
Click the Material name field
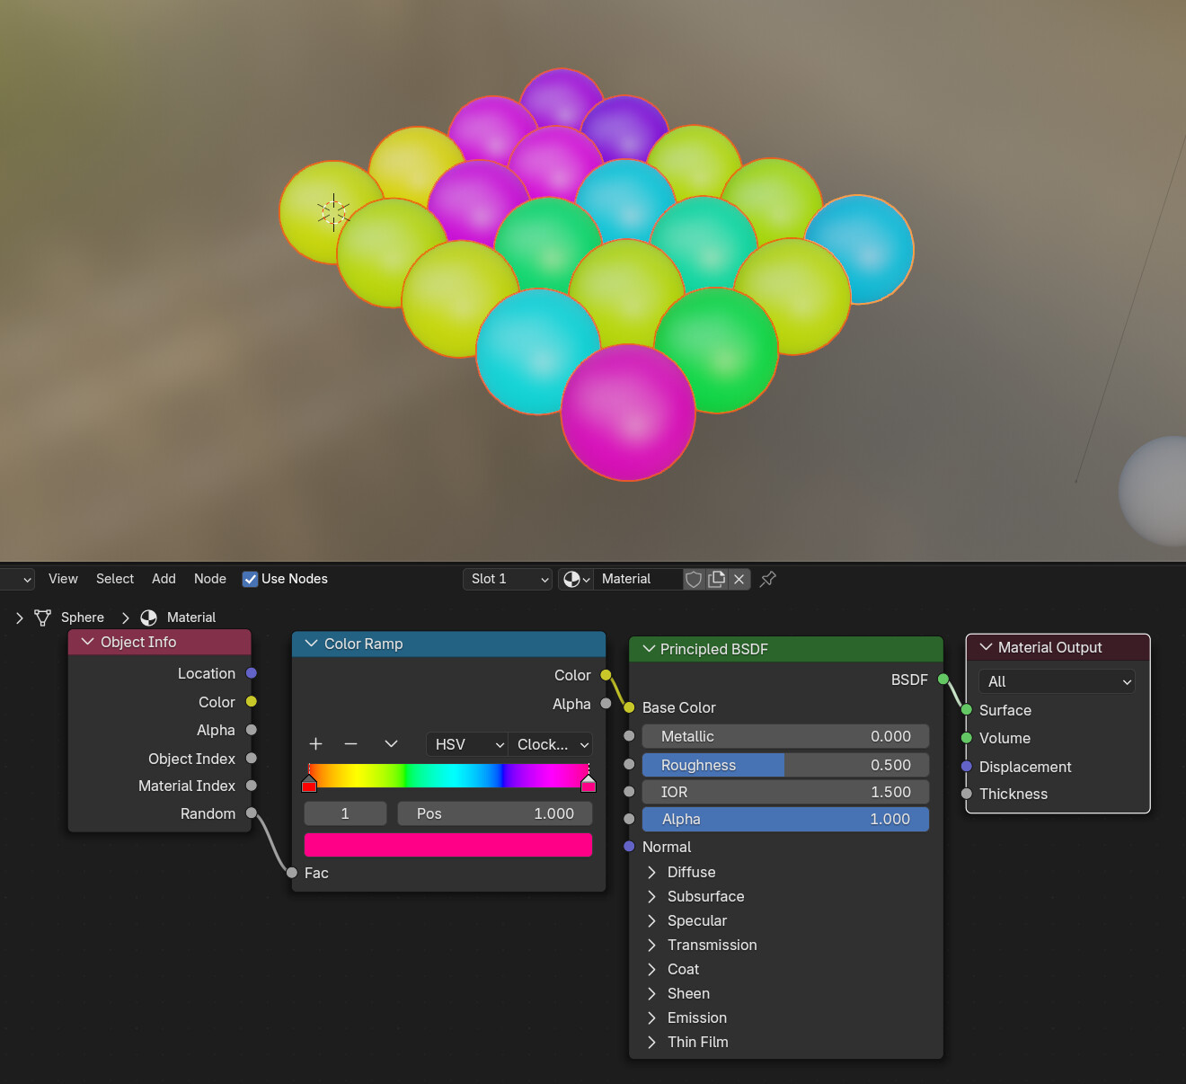click(639, 579)
